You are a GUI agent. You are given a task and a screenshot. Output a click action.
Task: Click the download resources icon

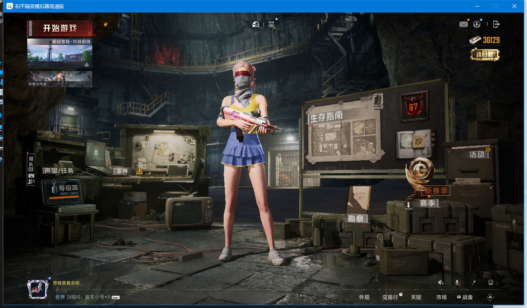477,24
